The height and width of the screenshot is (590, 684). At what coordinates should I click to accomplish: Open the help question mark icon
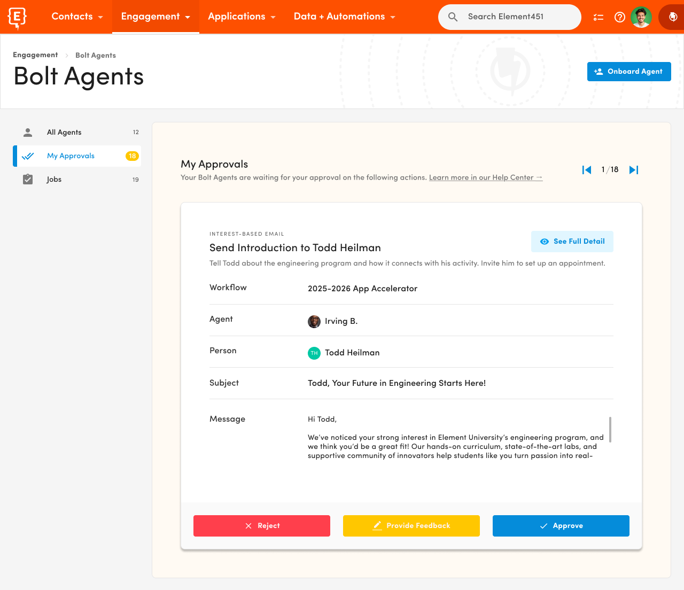tap(620, 17)
